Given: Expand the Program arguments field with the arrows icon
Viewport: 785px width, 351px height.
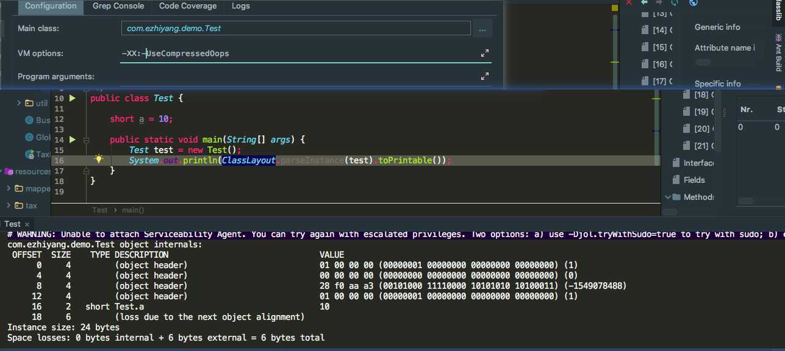Looking at the screenshot, I should point(485,77).
